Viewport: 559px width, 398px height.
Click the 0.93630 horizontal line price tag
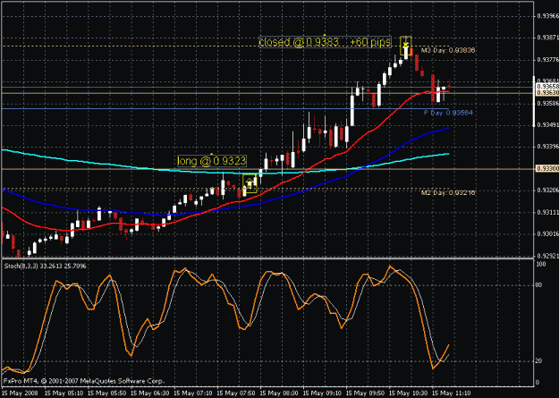tap(547, 93)
